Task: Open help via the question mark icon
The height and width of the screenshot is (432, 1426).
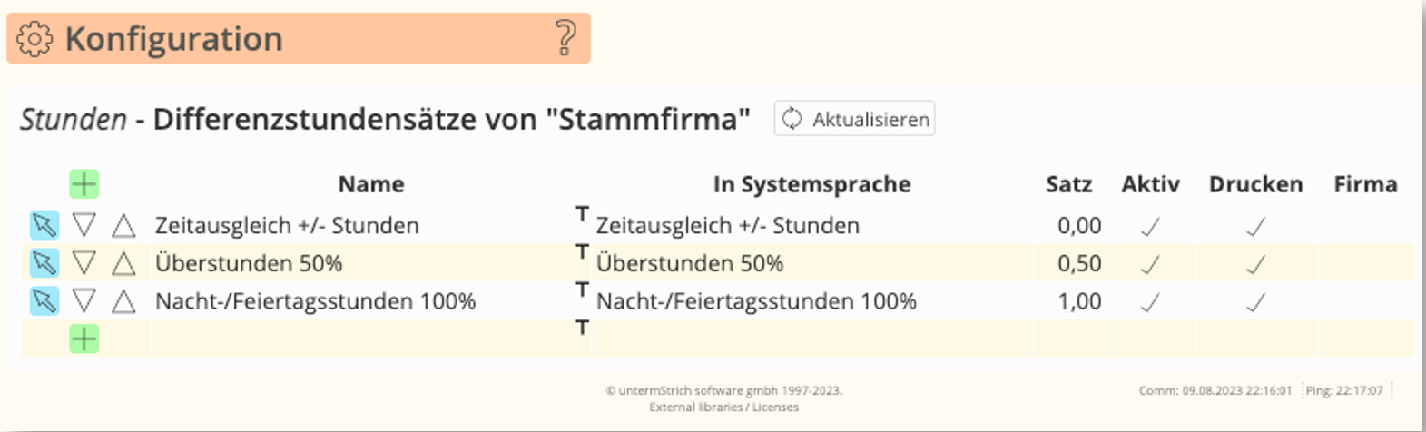Action: [x=565, y=39]
